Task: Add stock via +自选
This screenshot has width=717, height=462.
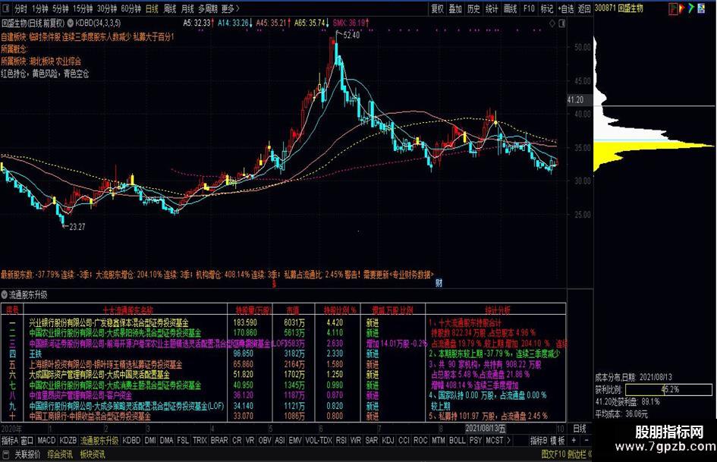Action: 566,8
